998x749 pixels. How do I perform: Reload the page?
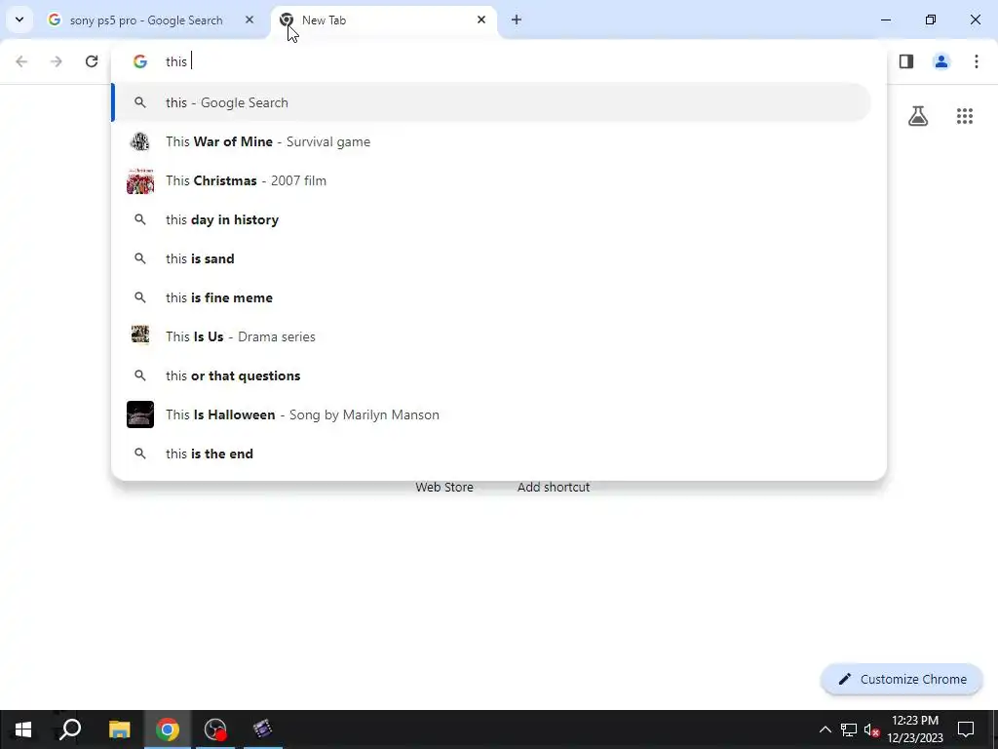point(92,61)
